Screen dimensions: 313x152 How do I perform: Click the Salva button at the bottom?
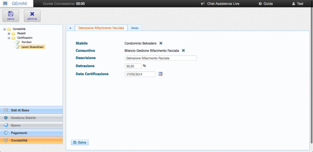click(80, 142)
